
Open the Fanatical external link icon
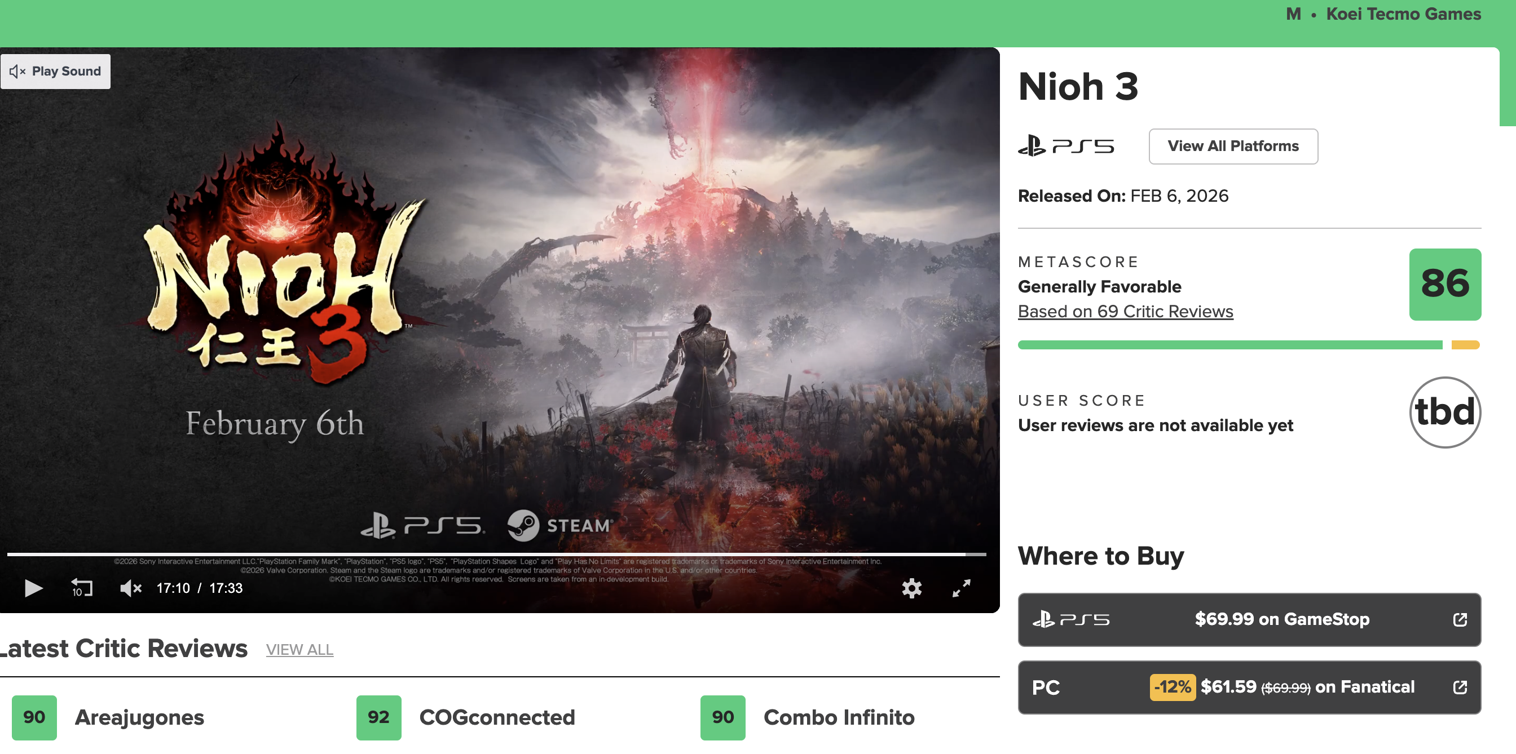[1460, 687]
